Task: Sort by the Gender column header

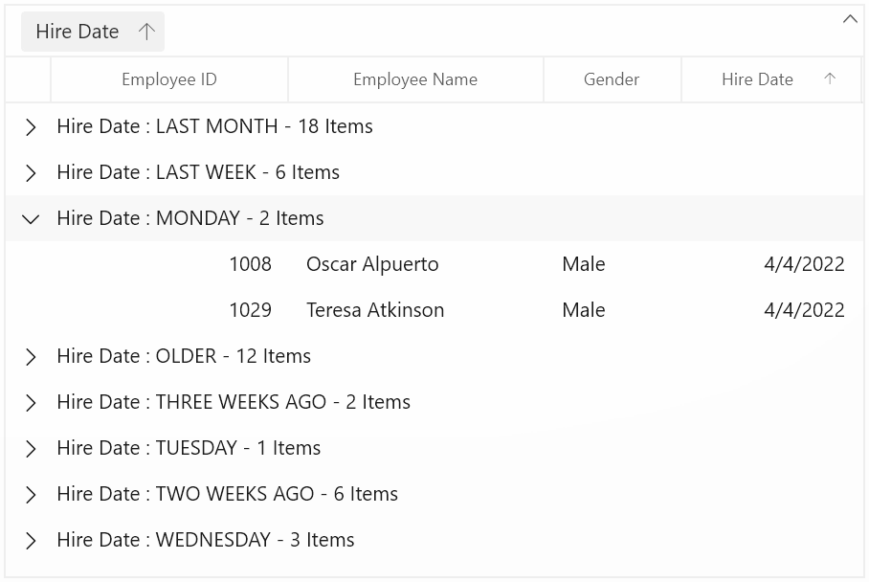Action: tap(612, 79)
